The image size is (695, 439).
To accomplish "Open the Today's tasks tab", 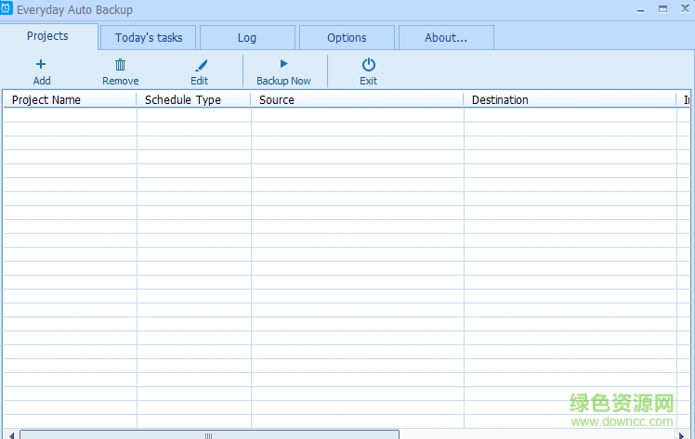I will [149, 38].
